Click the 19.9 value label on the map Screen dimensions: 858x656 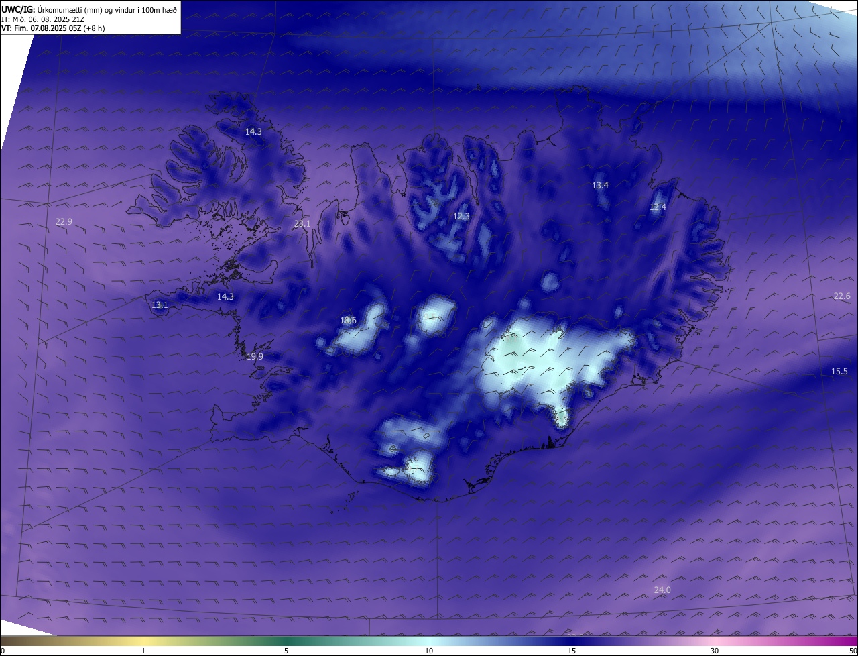click(255, 356)
